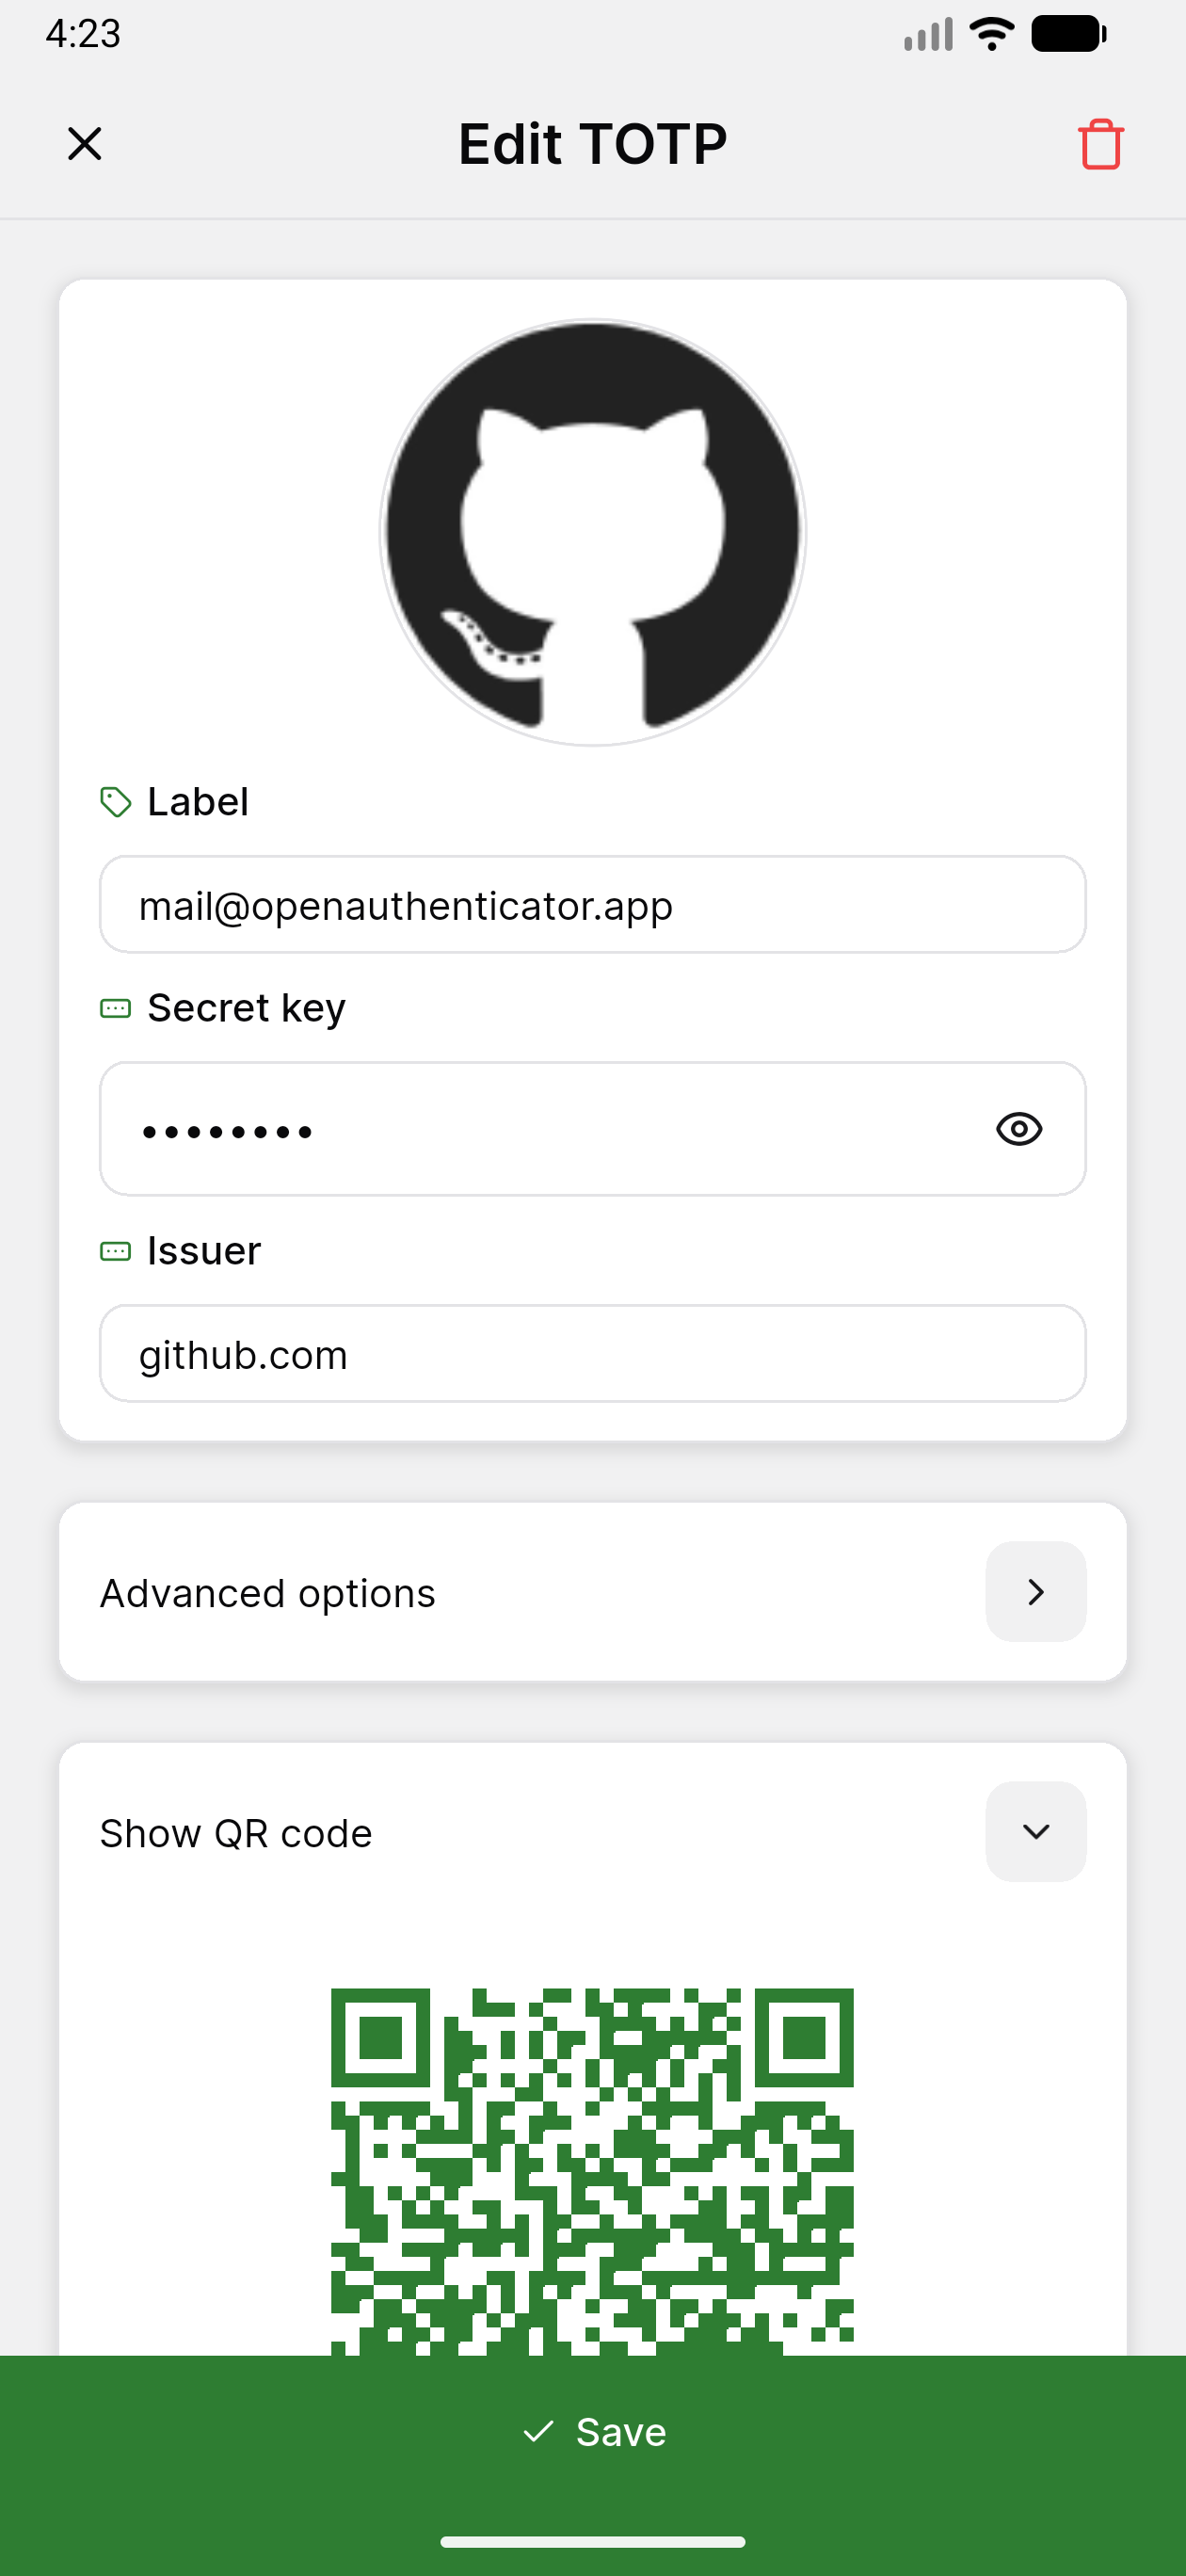This screenshot has height=2576, width=1186.
Task: Tap the Advanced options row text
Action: [268, 1593]
